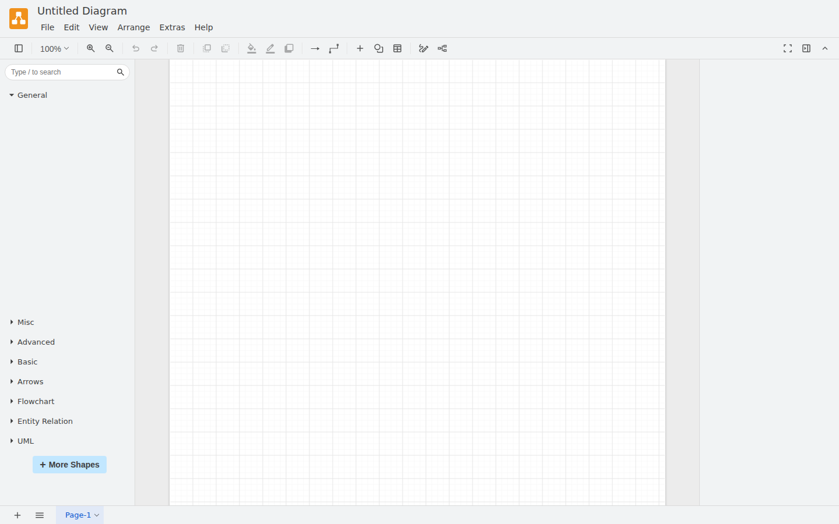Open the Extras menu

click(x=172, y=27)
